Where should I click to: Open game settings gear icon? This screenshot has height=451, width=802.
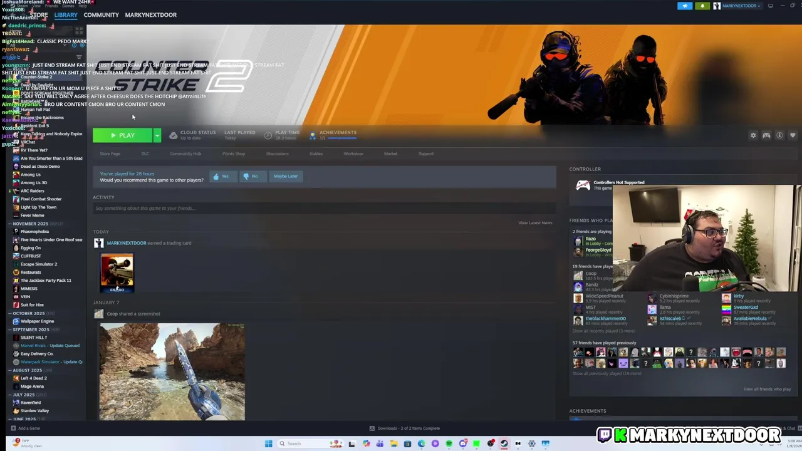(753, 135)
